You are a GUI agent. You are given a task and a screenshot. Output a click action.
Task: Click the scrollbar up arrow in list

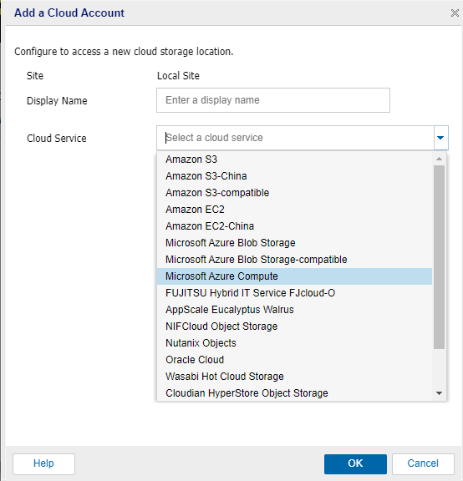pos(439,159)
